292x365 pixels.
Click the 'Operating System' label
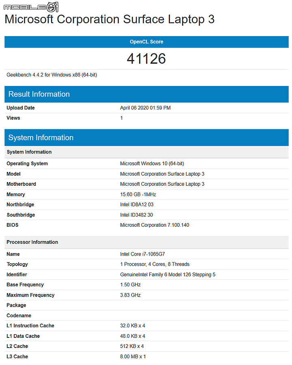(27, 164)
